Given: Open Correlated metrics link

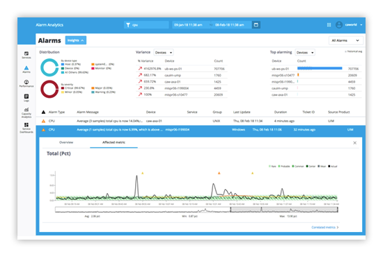Looking at the screenshot, I should pyautogui.click(x=323, y=227).
